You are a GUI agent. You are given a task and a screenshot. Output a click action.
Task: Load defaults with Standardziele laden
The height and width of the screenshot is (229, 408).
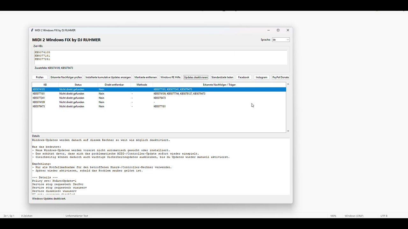pyautogui.click(x=222, y=77)
